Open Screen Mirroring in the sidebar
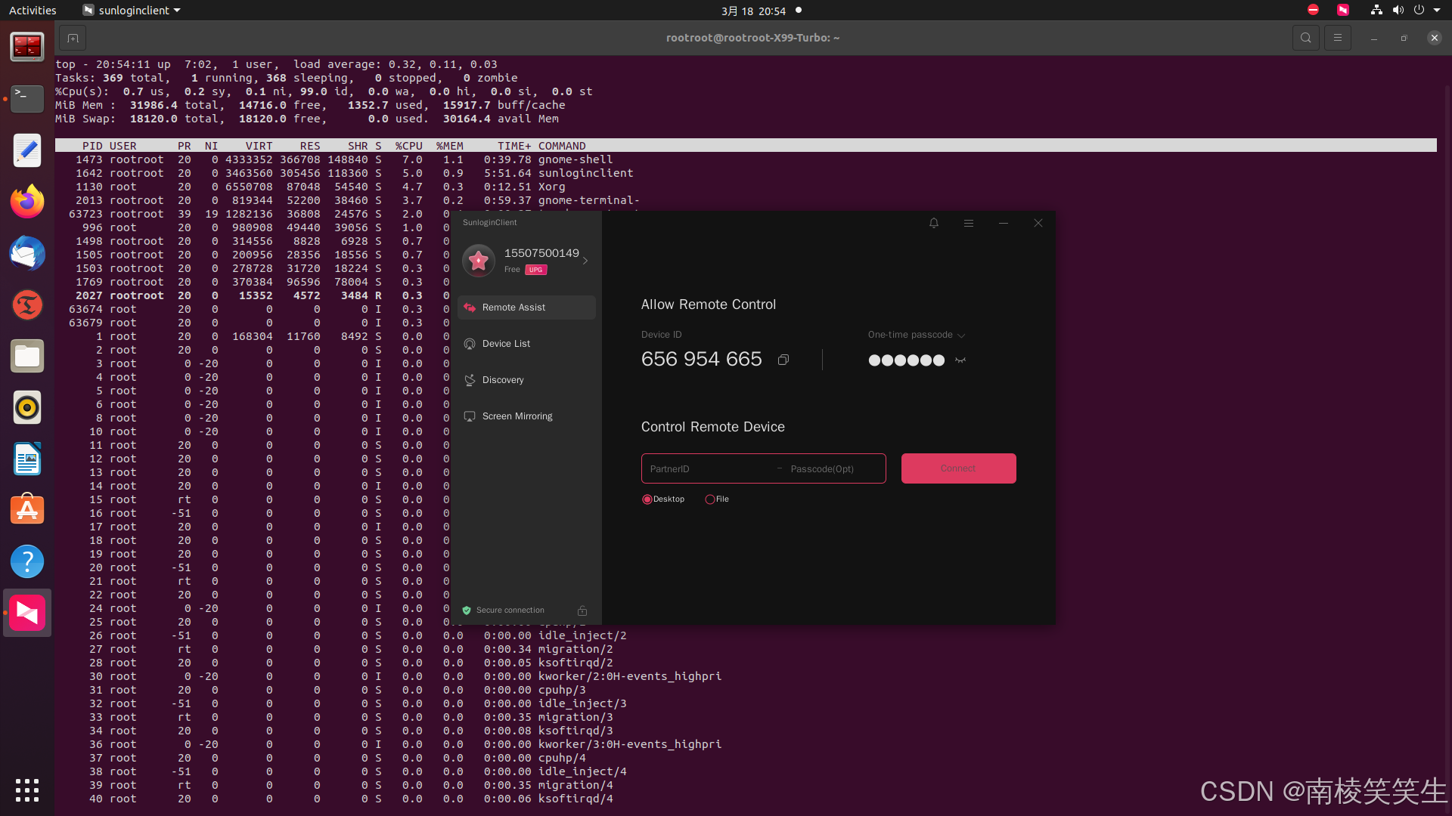 point(526,416)
